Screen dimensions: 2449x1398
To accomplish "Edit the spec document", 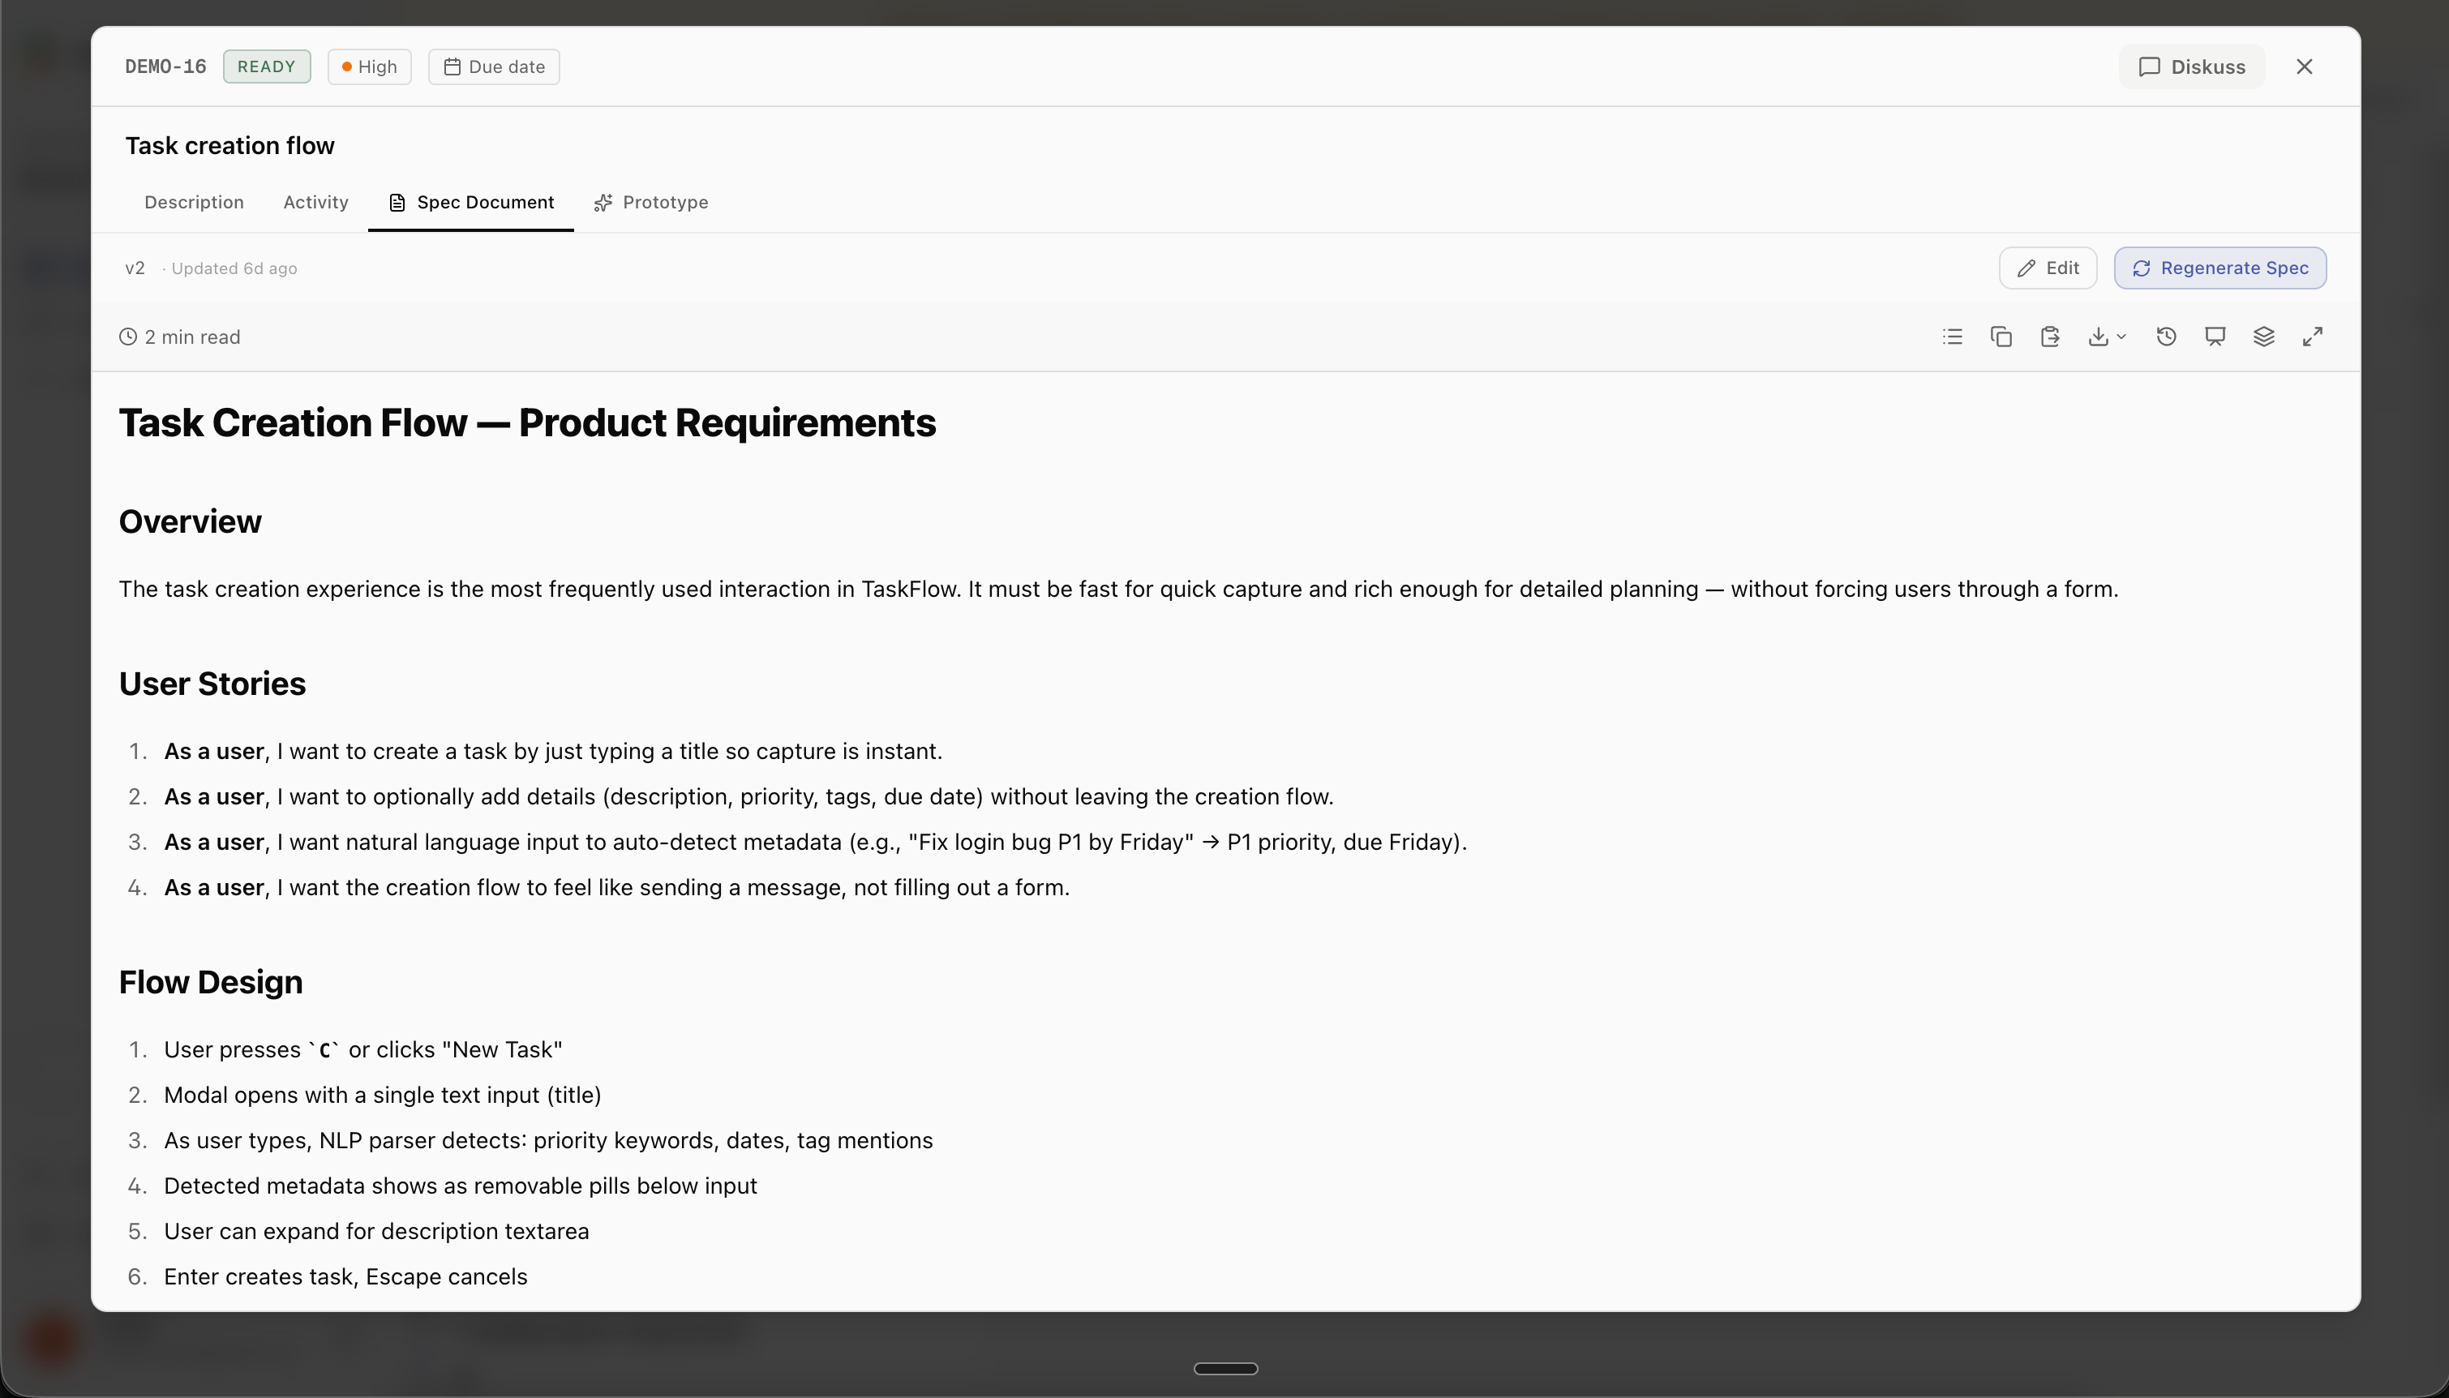I will coord(2048,267).
